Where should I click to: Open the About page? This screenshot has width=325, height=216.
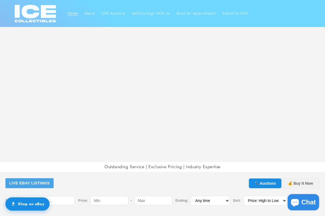click(90, 13)
